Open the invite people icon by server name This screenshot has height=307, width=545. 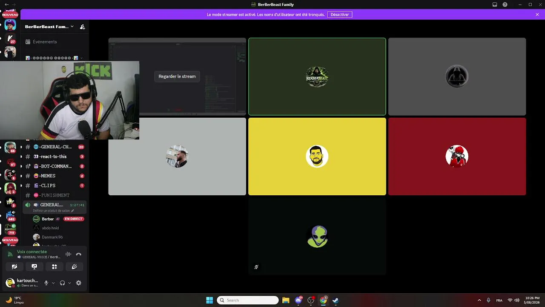pyautogui.click(x=83, y=27)
